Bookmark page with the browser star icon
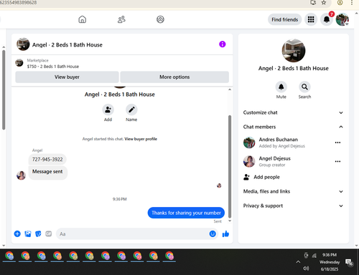This screenshot has height=275, width=359. click(324, 3)
